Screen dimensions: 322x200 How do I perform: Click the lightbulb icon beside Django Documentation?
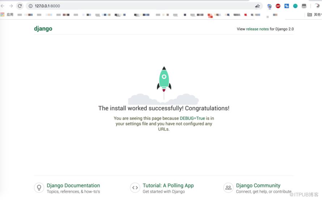tap(39, 188)
